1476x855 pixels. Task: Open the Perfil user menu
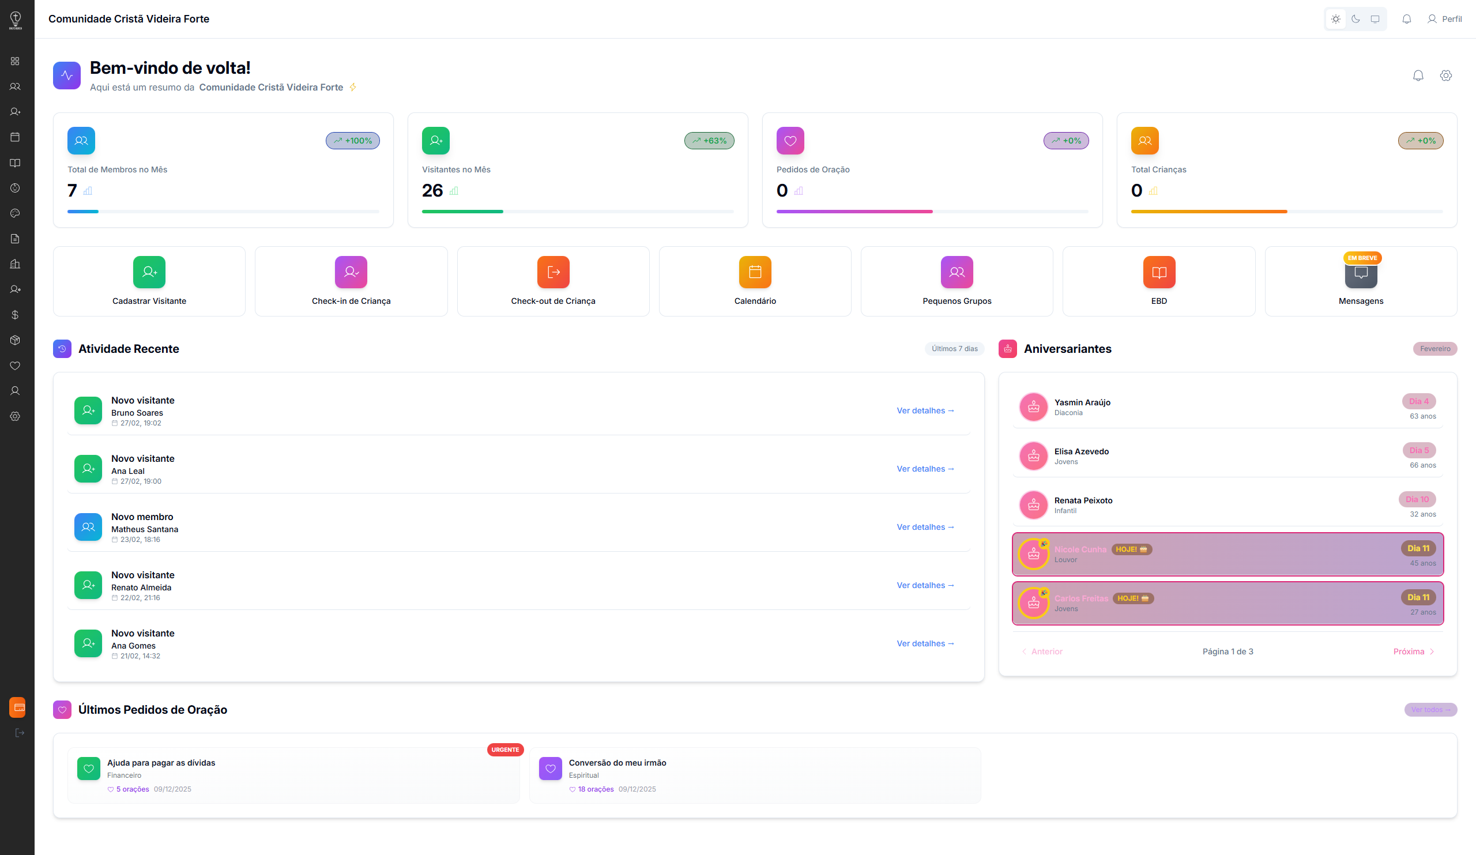point(1444,20)
